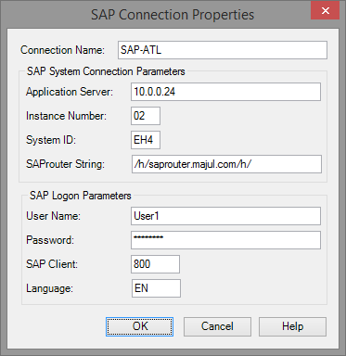Confirm the dialog with OK
The height and width of the screenshot is (356, 346).
(139, 326)
